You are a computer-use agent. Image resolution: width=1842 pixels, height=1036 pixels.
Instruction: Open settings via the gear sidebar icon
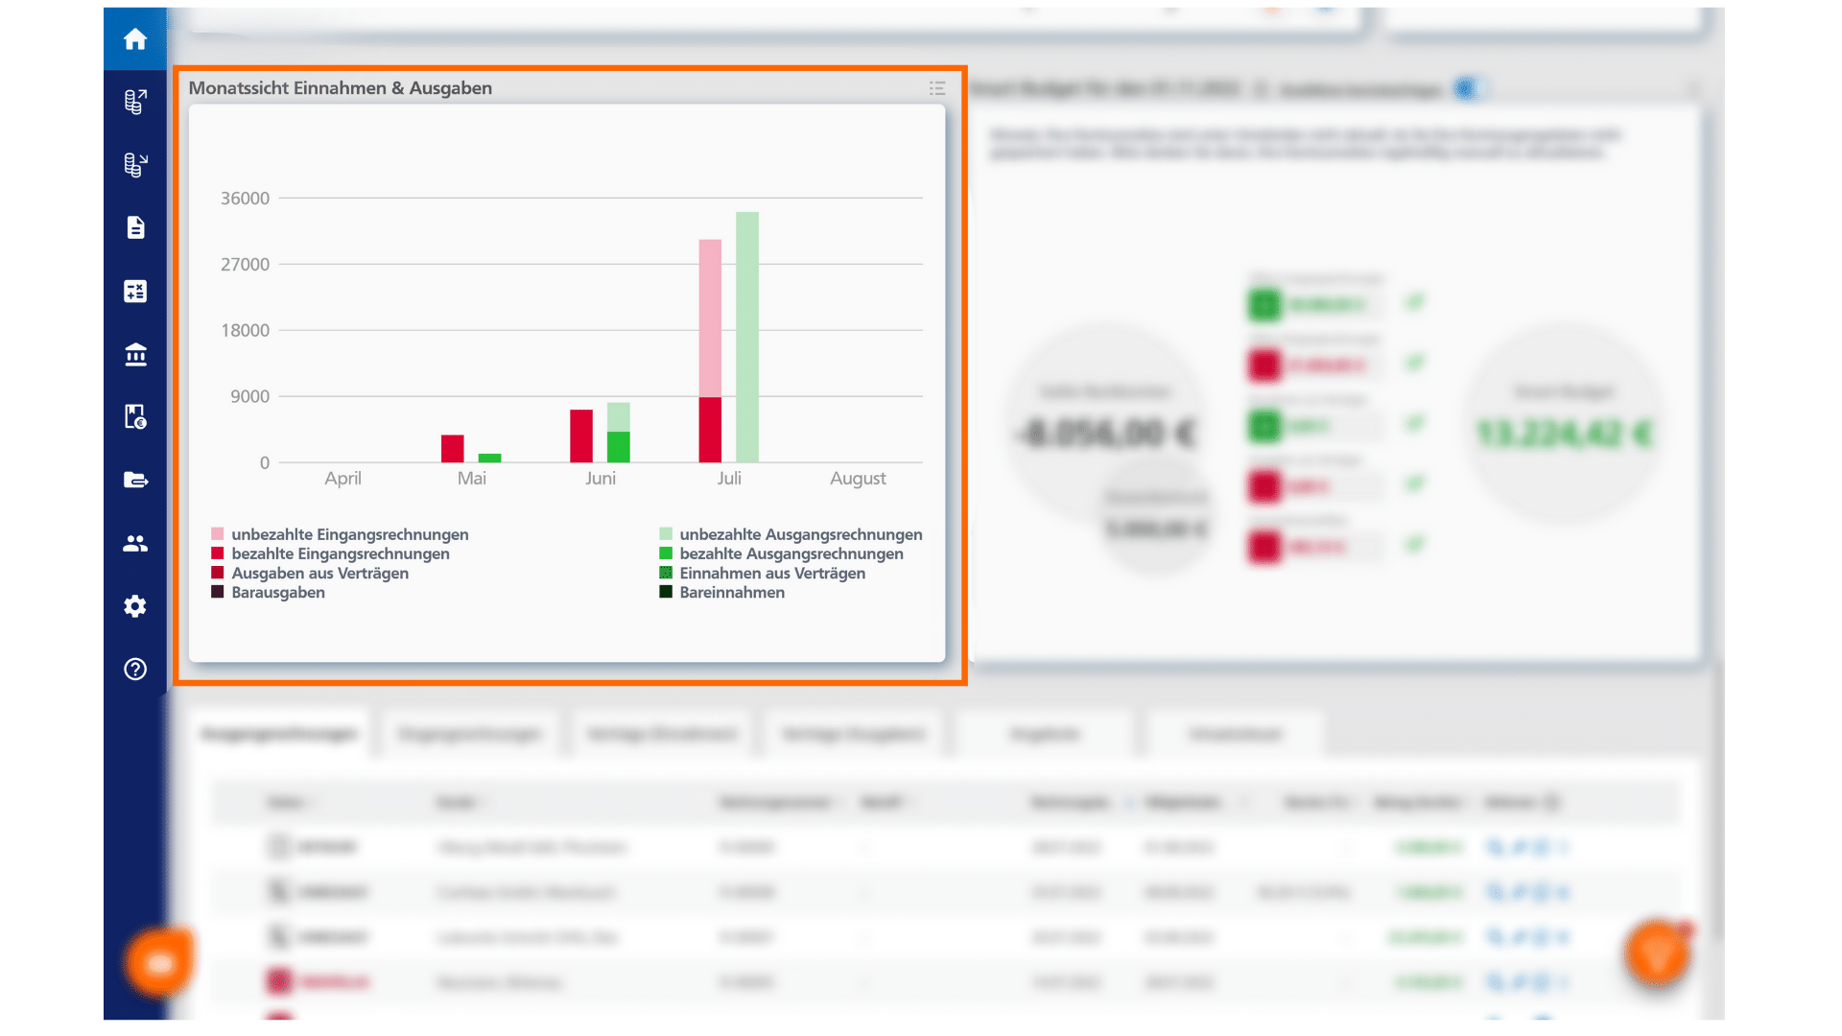point(135,606)
